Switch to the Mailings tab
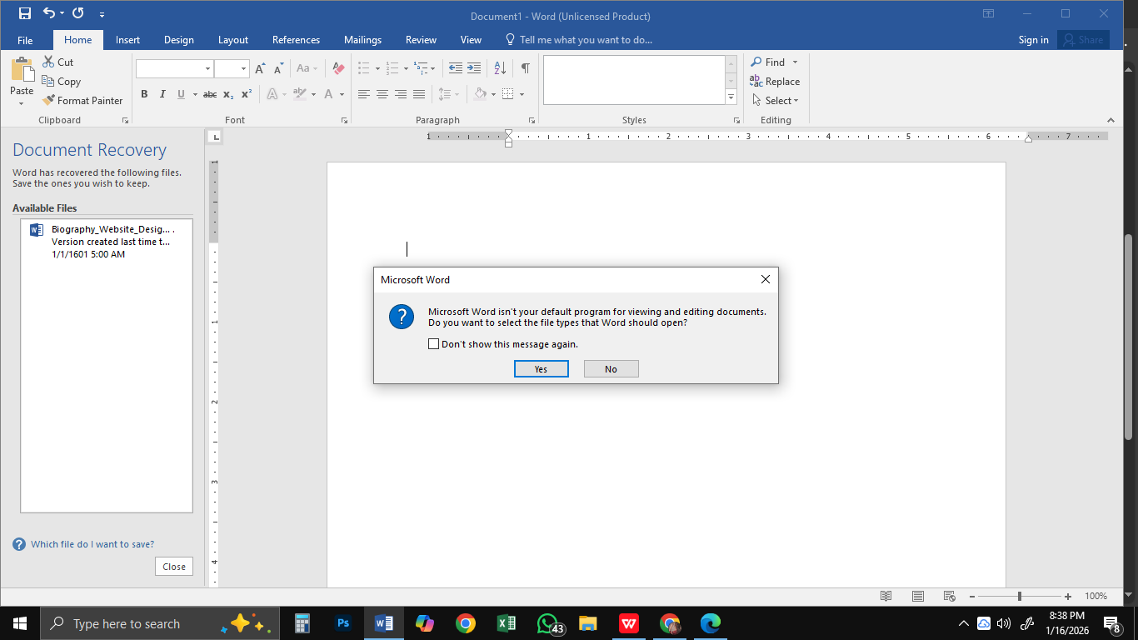The height and width of the screenshot is (640, 1138). pos(362,40)
